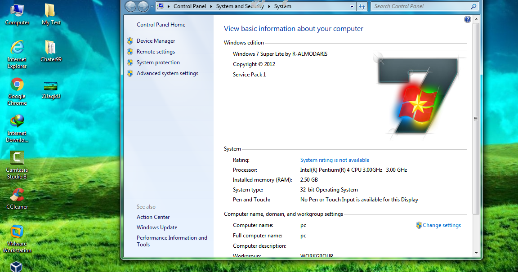Open System protection link
The width and height of the screenshot is (518, 272).
158,62
